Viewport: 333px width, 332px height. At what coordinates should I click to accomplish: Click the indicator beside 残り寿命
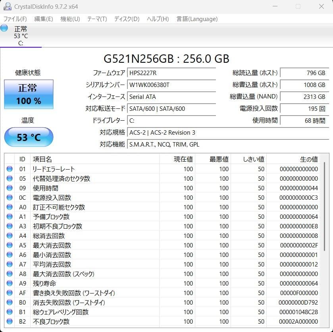[x=9, y=283]
